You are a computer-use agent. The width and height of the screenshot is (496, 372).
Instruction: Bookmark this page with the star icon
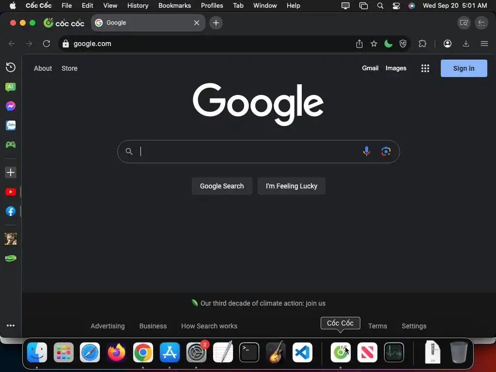(x=374, y=44)
